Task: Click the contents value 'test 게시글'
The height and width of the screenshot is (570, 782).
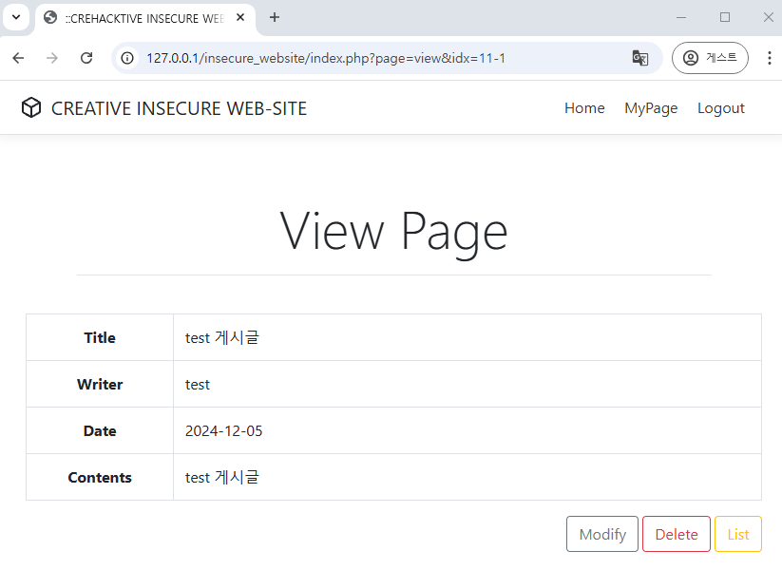Action: click(x=222, y=477)
